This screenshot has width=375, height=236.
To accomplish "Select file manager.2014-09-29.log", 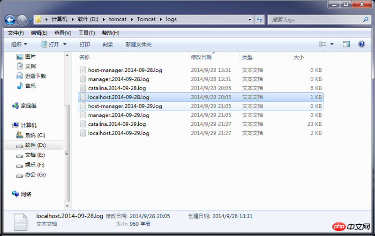I will pyautogui.click(x=201, y=115).
